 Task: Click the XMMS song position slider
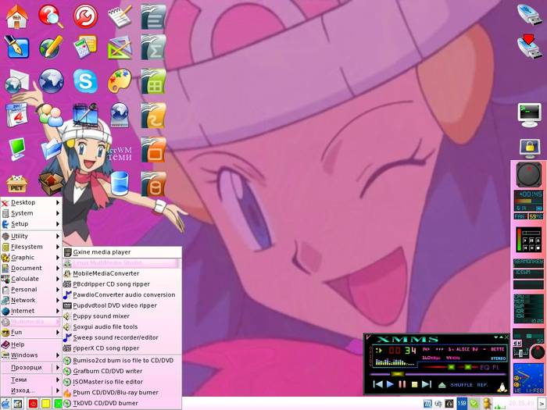coord(438,374)
